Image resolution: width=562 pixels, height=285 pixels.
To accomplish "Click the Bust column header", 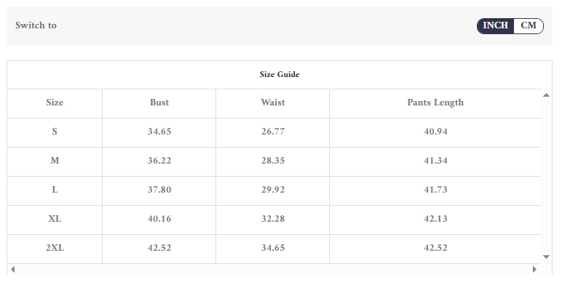I will 159,103.
